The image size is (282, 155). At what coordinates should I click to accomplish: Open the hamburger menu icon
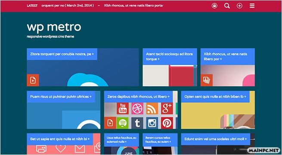pos(252,6)
